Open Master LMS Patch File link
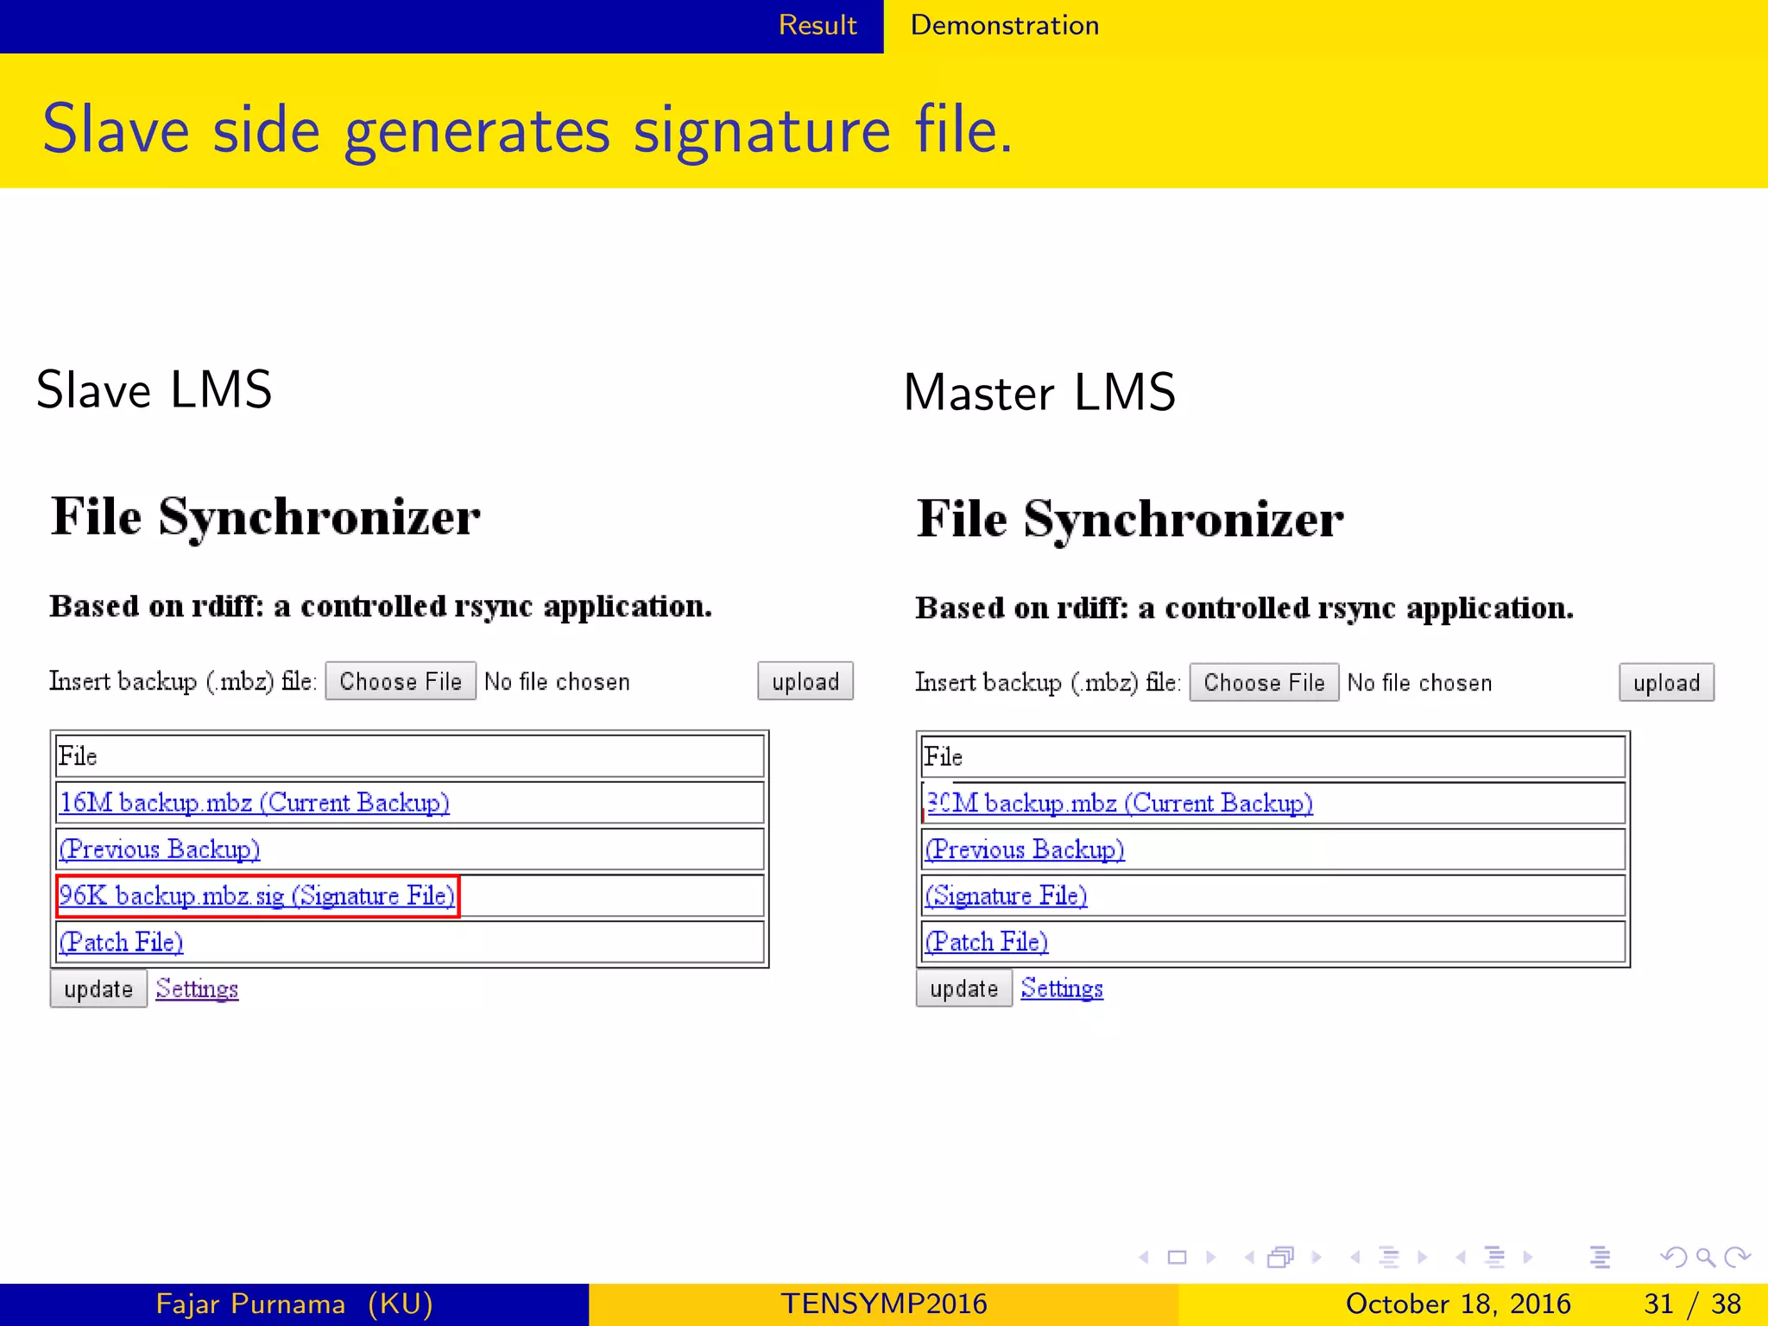This screenshot has width=1768, height=1326. 987,942
